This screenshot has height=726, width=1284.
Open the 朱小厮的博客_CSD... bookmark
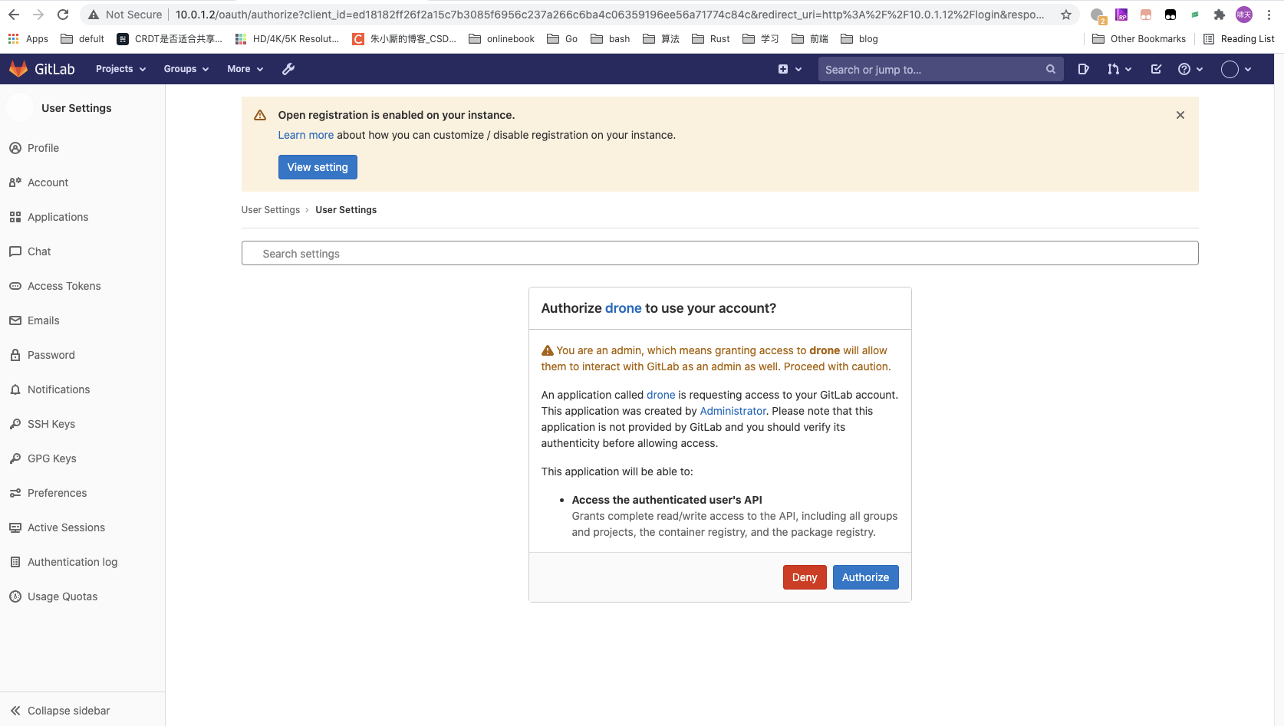(x=404, y=39)
